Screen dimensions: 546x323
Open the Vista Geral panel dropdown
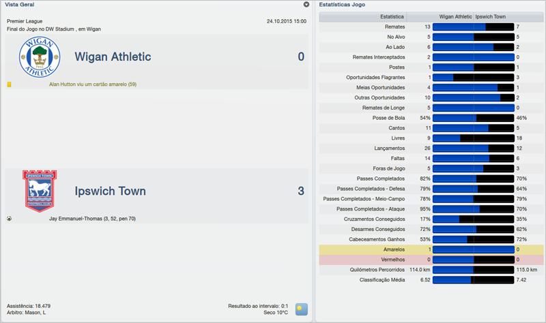click(x=306, y=5)
